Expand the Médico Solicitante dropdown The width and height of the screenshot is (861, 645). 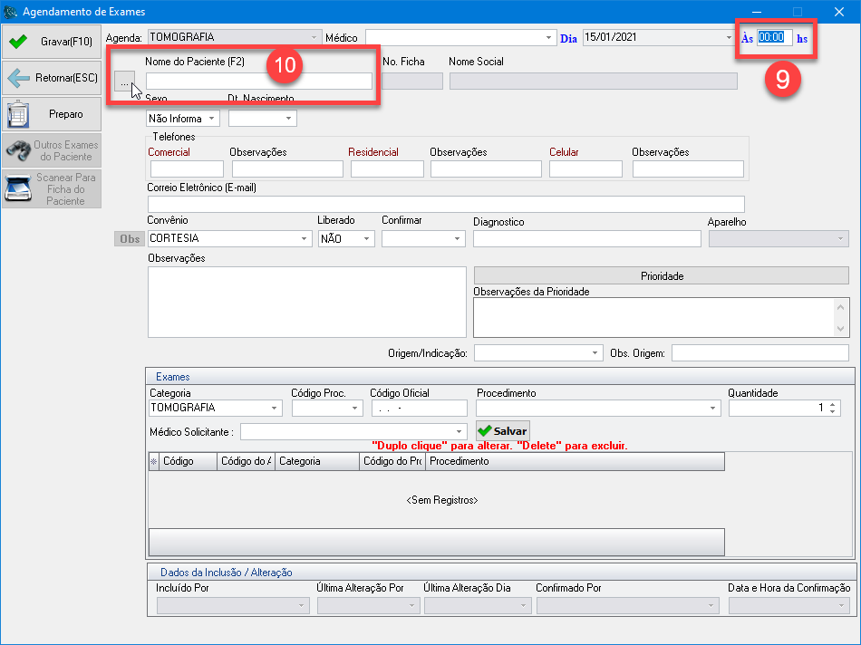[460, 432]
